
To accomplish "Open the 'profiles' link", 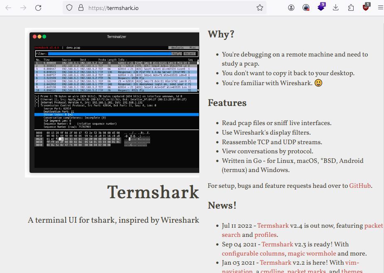I will (265, 235).
